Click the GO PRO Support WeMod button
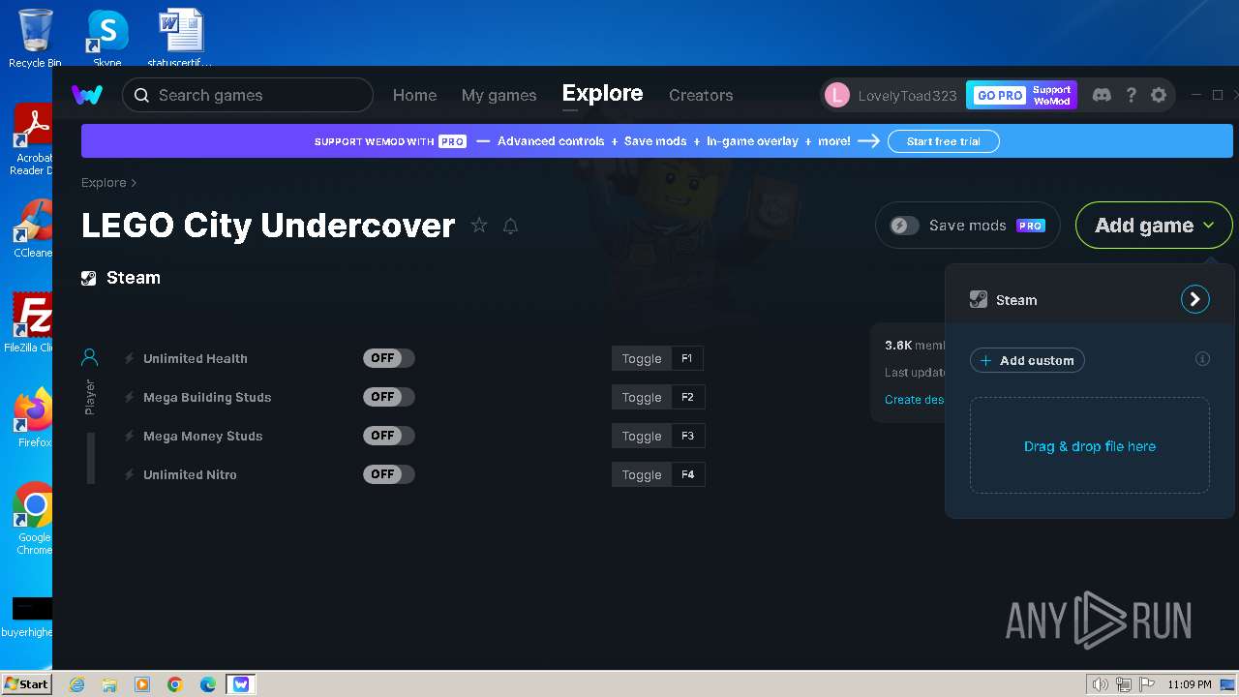Screen dimensions: 1239x697 pyautogui.click(x=1021, y=95)
